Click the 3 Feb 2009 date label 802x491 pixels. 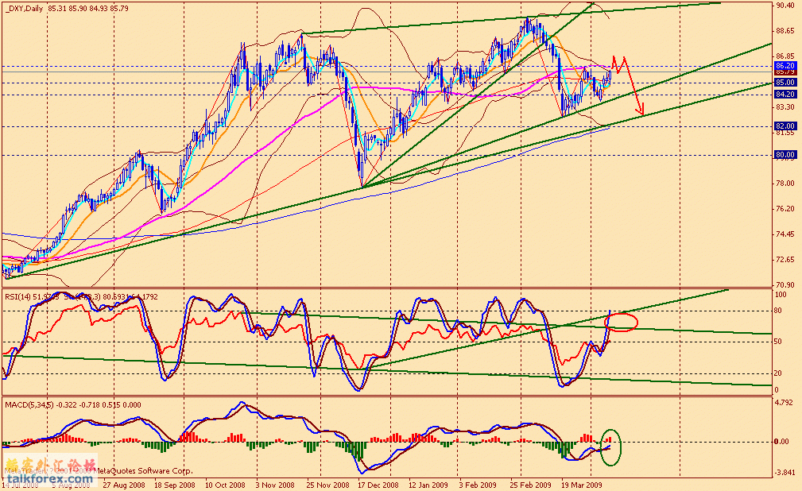(478, 485)
